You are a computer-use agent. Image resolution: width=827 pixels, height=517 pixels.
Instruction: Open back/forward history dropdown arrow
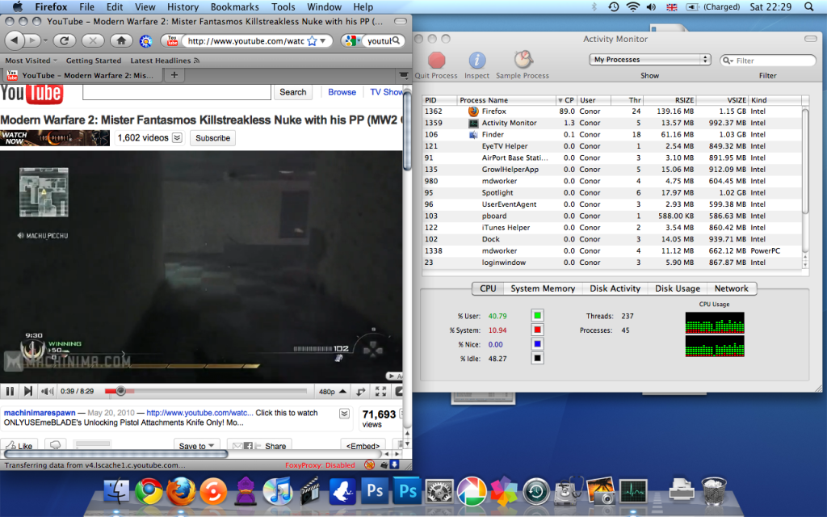click(x=45, y=40)
